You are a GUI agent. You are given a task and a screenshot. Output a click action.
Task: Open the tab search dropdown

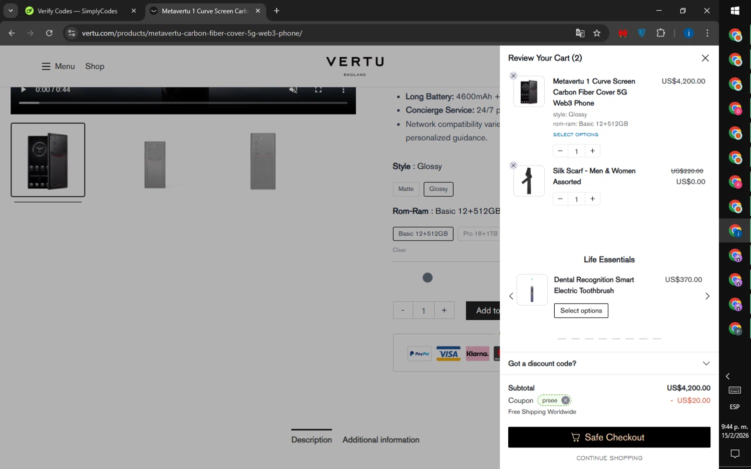pos(11,11)
